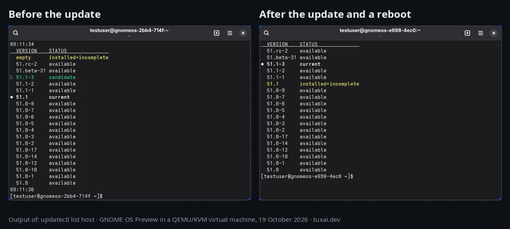
Task: Click 51.0-5 row in the after-update terminal
Action: pos(297,110)
